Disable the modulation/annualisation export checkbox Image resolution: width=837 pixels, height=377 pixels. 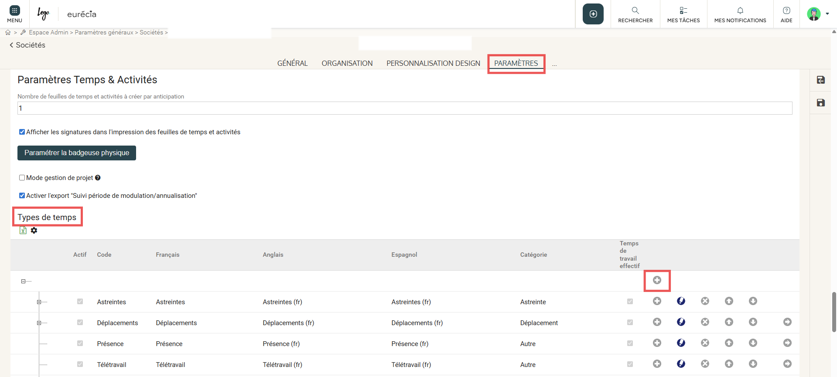[22, 196]
